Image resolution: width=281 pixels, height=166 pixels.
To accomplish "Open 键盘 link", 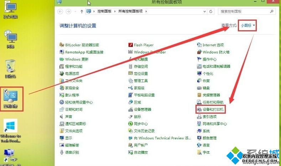I will click(206, 88).
